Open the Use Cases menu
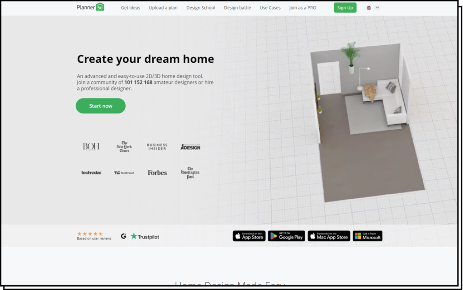463x290 pixels. coord(270,8)
